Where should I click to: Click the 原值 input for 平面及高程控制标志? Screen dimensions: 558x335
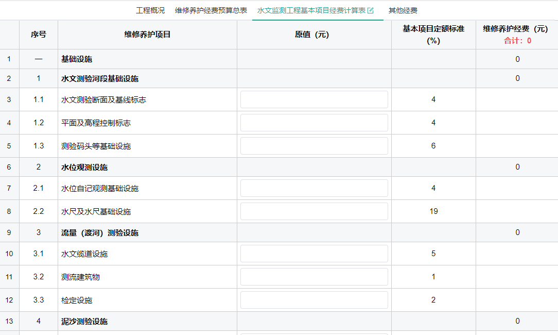click(x=314, y=123)
